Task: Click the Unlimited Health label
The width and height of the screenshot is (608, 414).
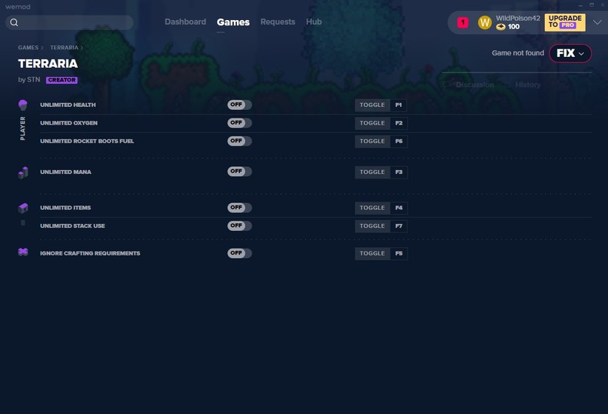Action: click(68, 105)
